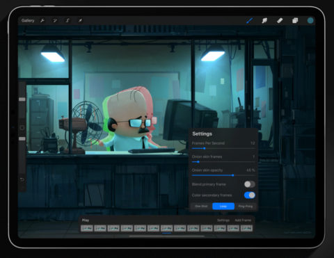Select the Ping-Pong playback mode
This screenshot has height=258, width=334.
tap(246, 206)
